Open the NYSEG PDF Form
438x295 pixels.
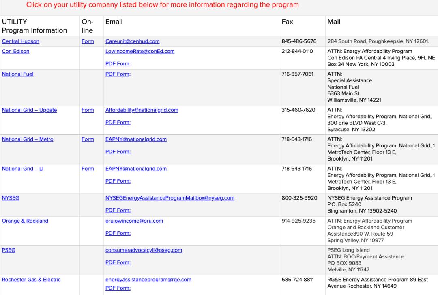pyautogui.click(x=118, y=210)
